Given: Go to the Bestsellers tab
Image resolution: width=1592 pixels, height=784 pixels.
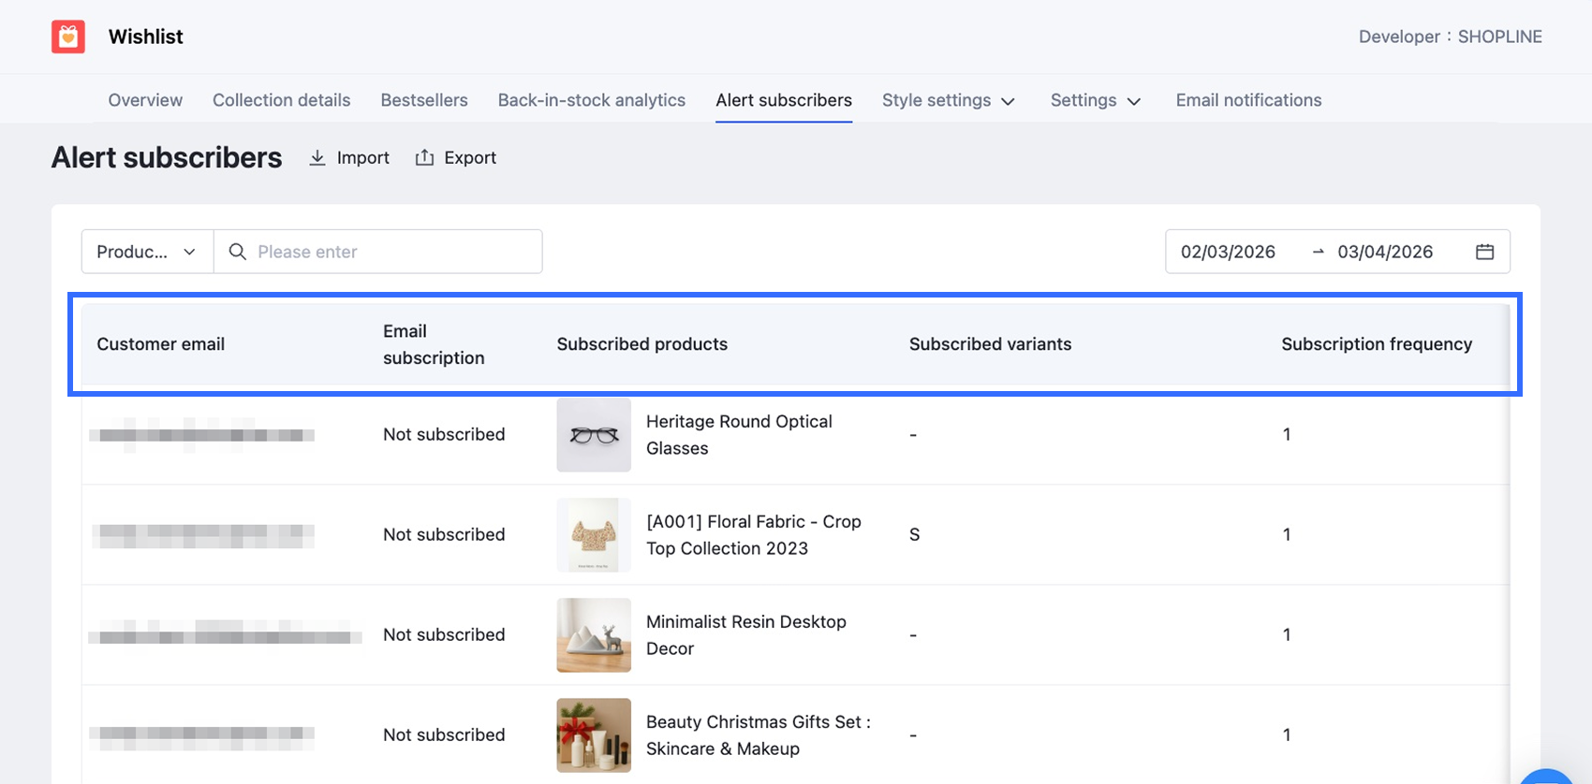Looking at the screenshot, I should point(423,100).
